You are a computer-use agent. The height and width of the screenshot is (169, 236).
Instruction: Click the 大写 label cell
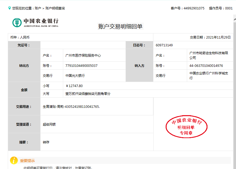[x=52, y=94]
